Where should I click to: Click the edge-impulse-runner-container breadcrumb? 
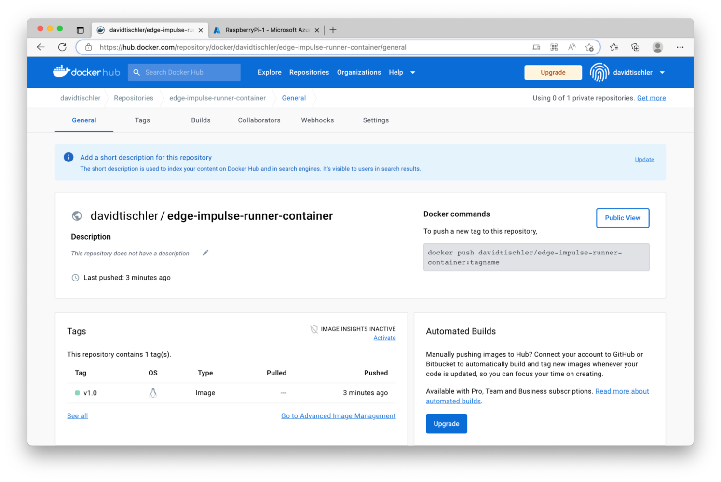click(x=218, y=98)
